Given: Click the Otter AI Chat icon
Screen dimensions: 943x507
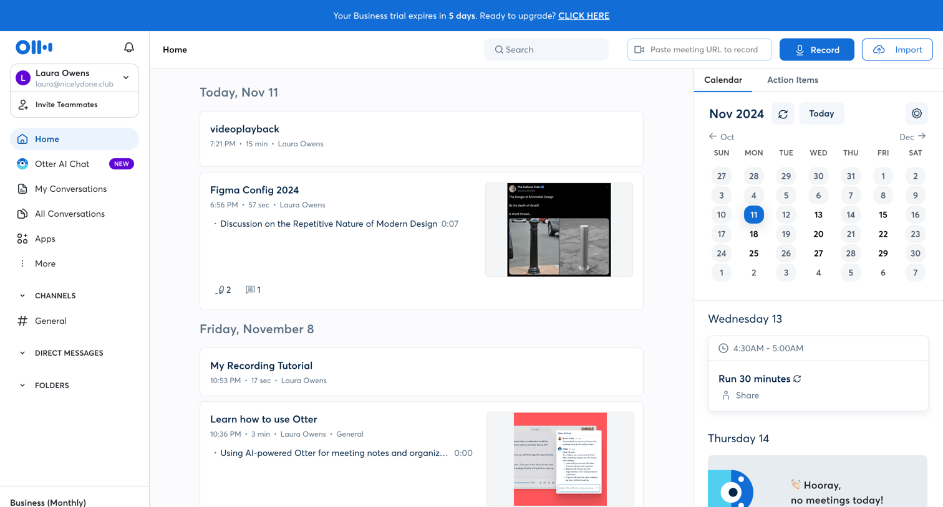Looking at the screenshot, I should click(x=22, y=164).
